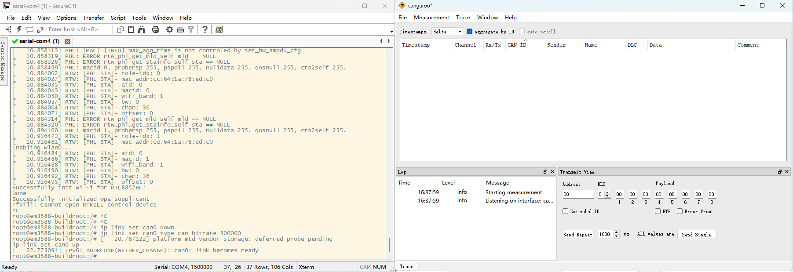Click the SecureCRT terminal vertical scrollbar thumb
The width and height of the screenshot is (793, 272).
[x=389, y=245]
